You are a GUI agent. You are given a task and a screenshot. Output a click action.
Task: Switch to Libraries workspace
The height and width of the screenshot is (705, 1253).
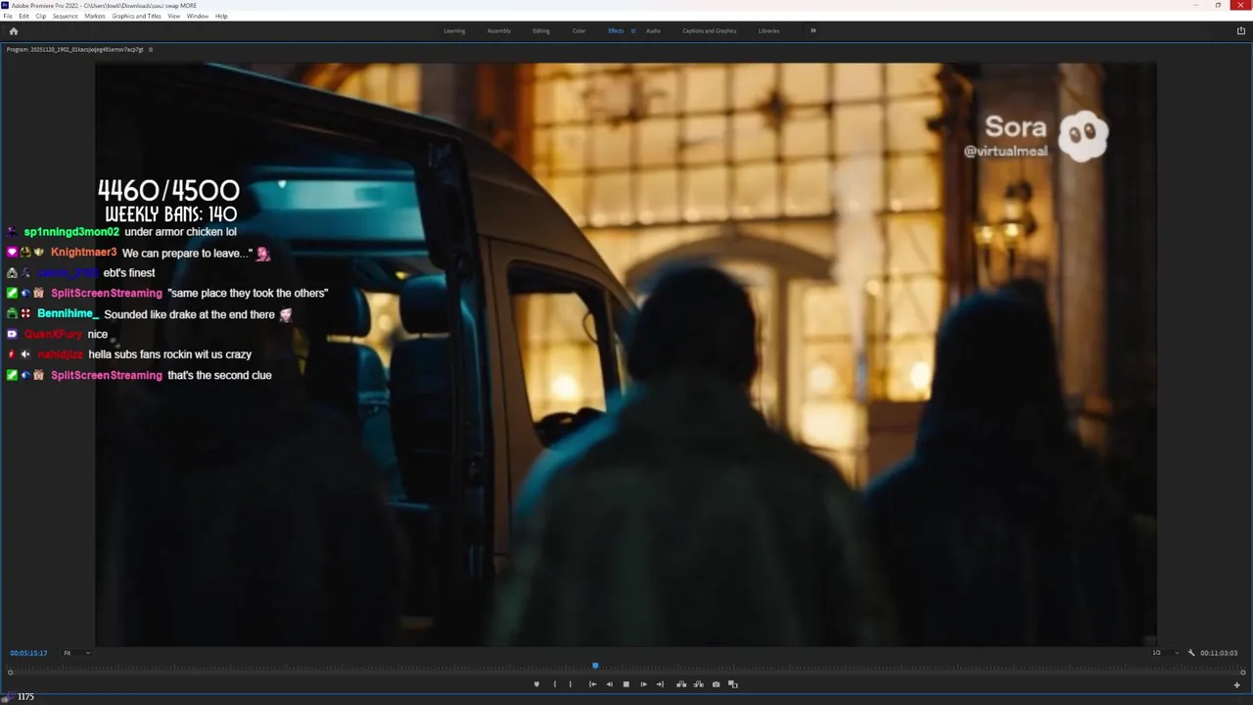[769, 30]
